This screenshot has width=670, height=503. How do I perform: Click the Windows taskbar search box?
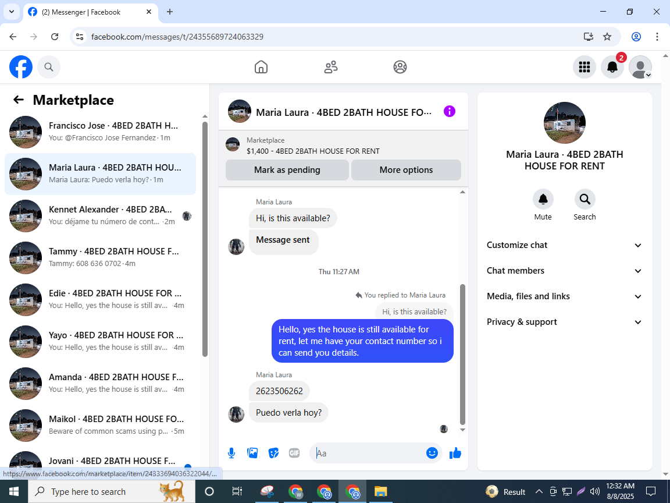pyautogui.click(x=112, y=491)
